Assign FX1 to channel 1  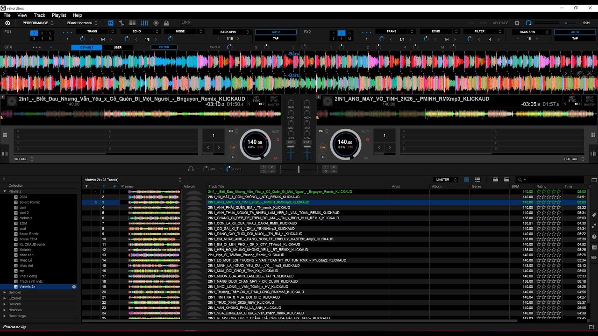click(x=34, y=33)
